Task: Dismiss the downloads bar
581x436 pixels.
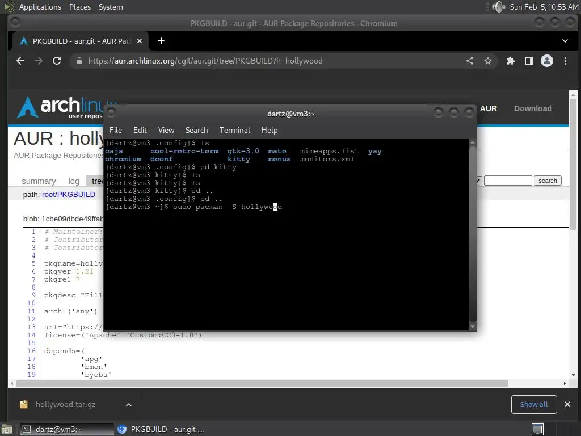Action: tap(567, 404)
